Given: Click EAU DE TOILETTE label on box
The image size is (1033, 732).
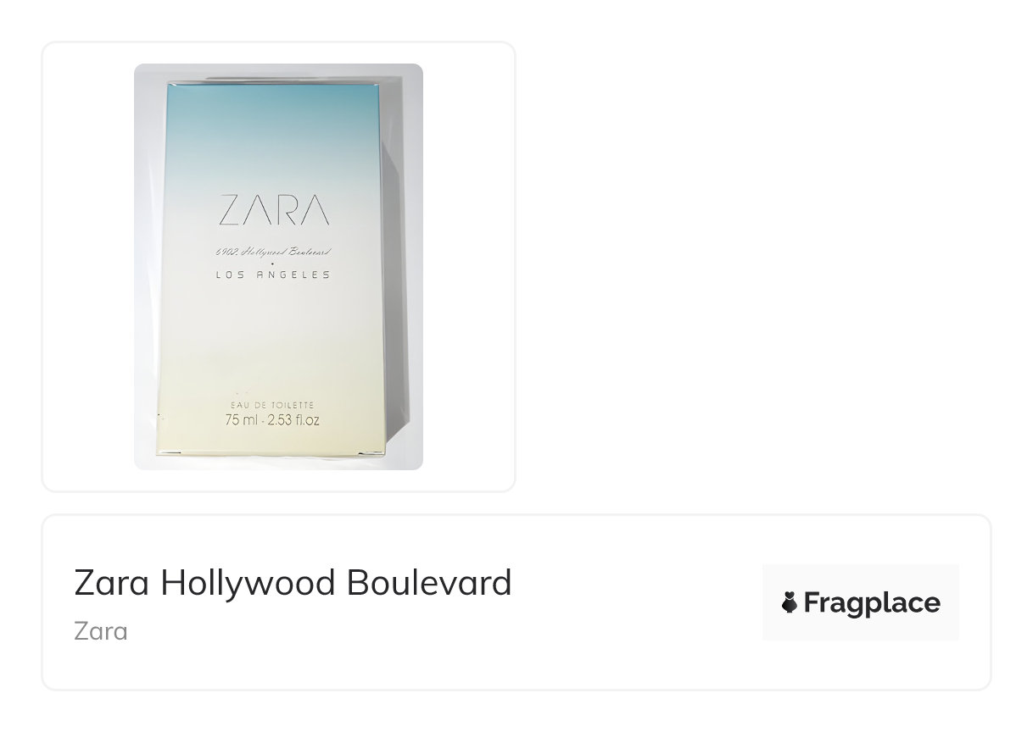Looking at the screenshot, I should pyautogui.click(x=272, y=406).
